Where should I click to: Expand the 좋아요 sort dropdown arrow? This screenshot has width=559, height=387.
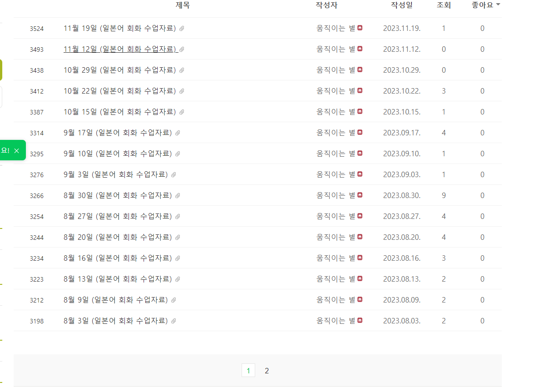point(498,5)
